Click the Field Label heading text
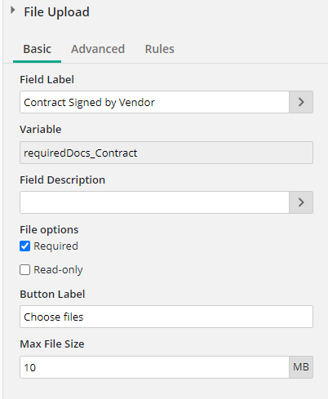The image size is (328, 399). coord(47,80)
